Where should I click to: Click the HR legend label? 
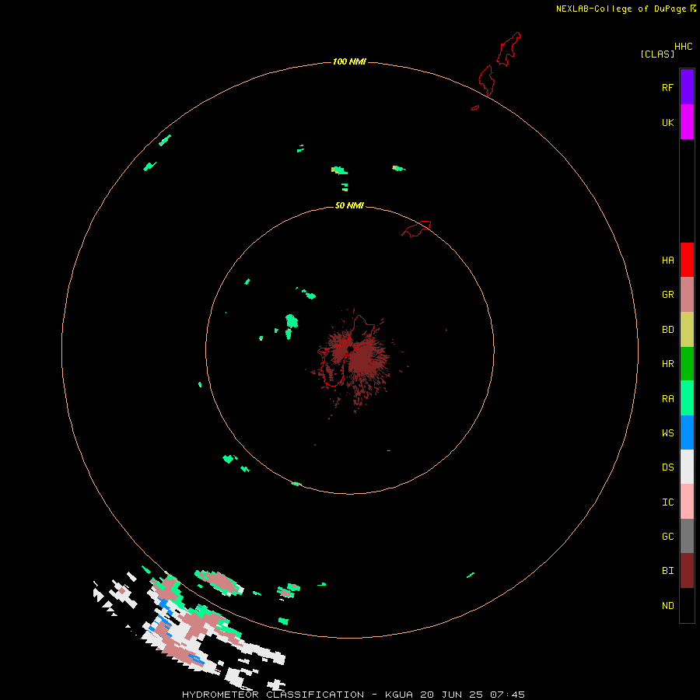click(667, 363)
